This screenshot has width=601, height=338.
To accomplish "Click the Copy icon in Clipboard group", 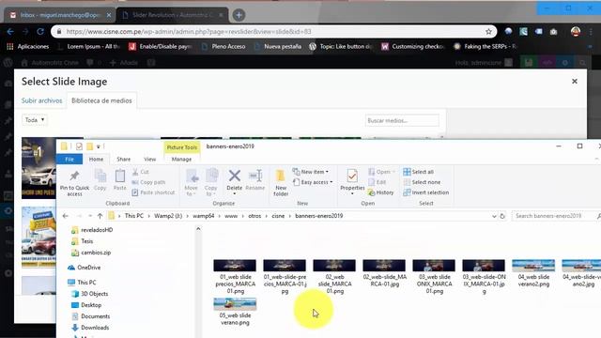I will coord(100,177).
